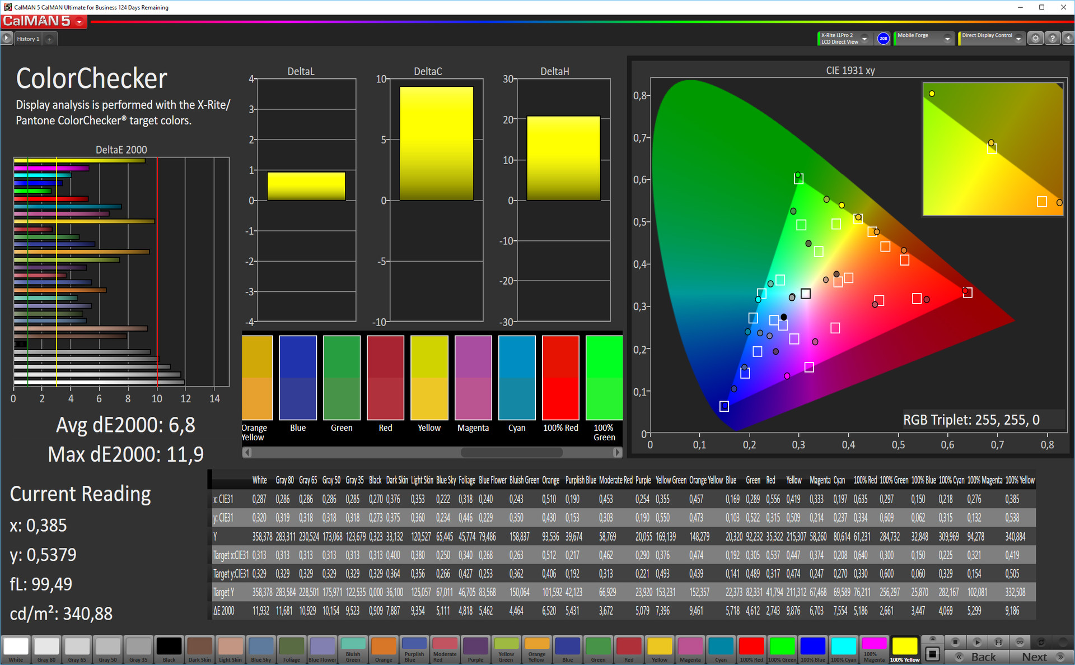Image resolution: width=1075 pixels, height=665 pixels.
Task: Click the 'ΔE 2000' row label
Action: 223,611
